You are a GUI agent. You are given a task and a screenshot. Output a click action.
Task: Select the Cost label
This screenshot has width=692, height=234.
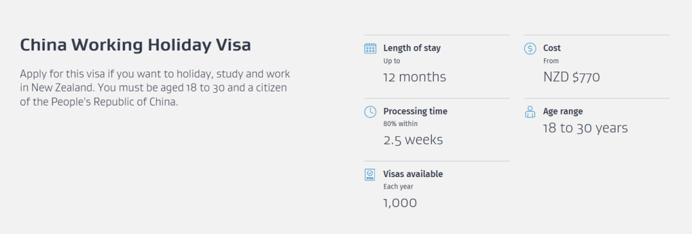click(x=552, y=48)
